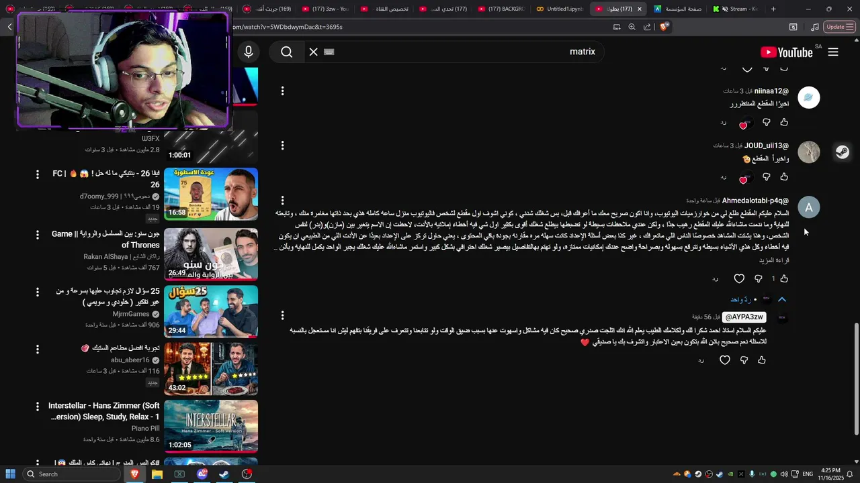Heart the comment by @Ahmedalotabi-p4q
The height and width of the screenshot is (483, 860).
(739, 278)
